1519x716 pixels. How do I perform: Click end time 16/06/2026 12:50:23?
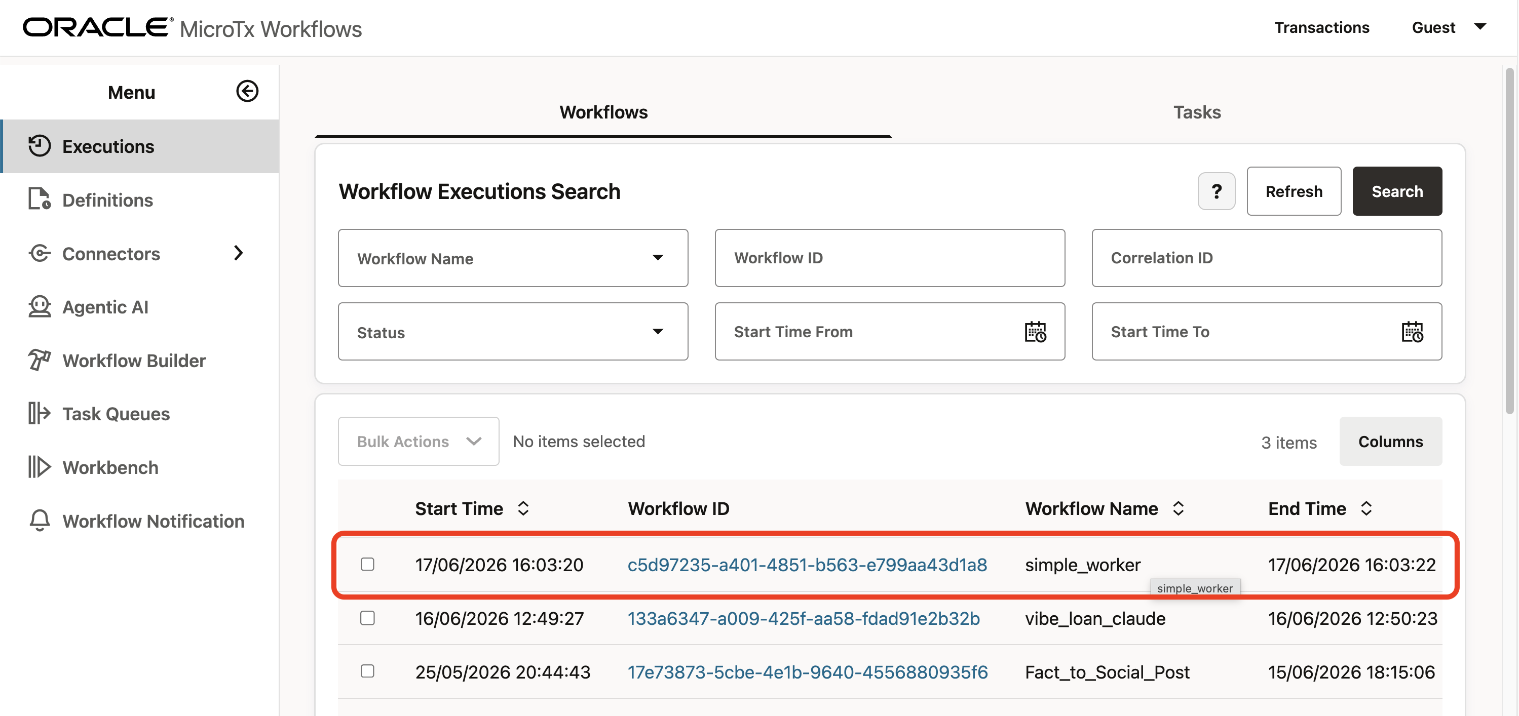point(1353,618)
